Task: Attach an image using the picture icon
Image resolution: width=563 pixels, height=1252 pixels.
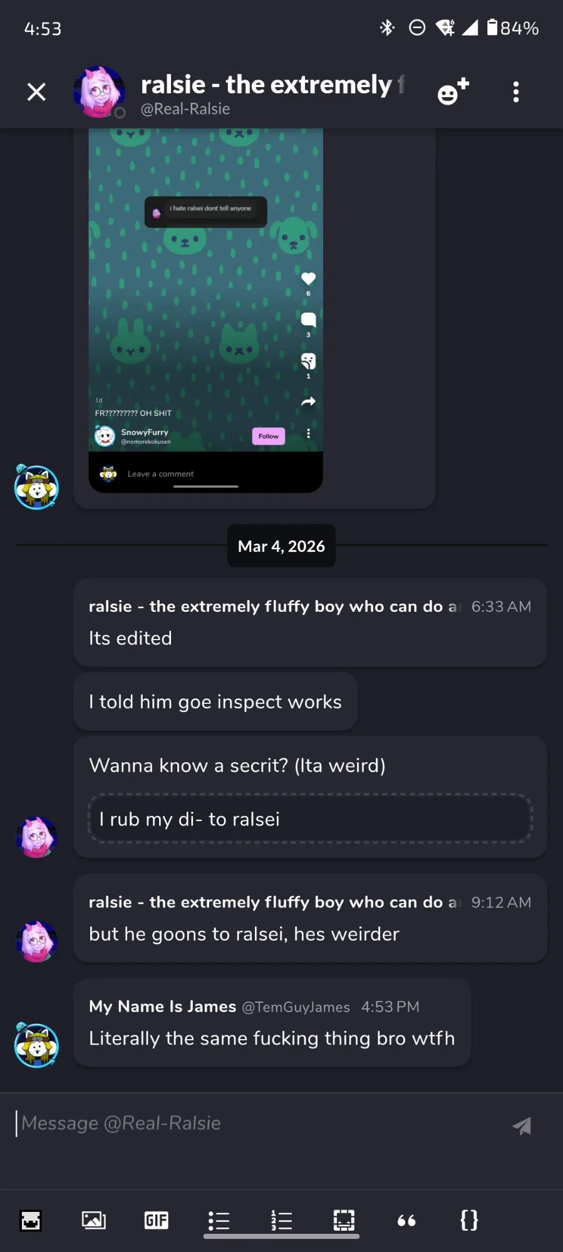Action: coord(94,1220)
